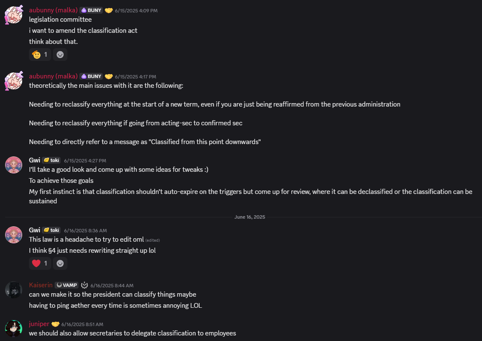
Task: Click the role icon right of Kaiserin's VAMP tag
Action: click(84, 285)
